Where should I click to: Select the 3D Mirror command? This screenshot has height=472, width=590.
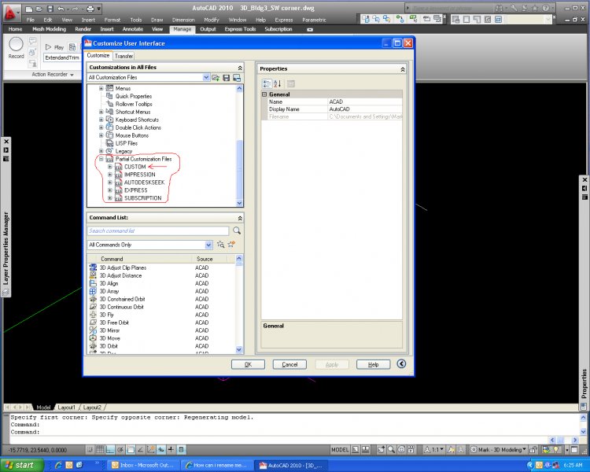109,330
